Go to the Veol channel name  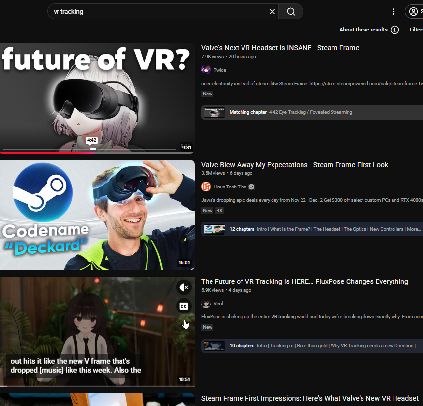(218, 304)
